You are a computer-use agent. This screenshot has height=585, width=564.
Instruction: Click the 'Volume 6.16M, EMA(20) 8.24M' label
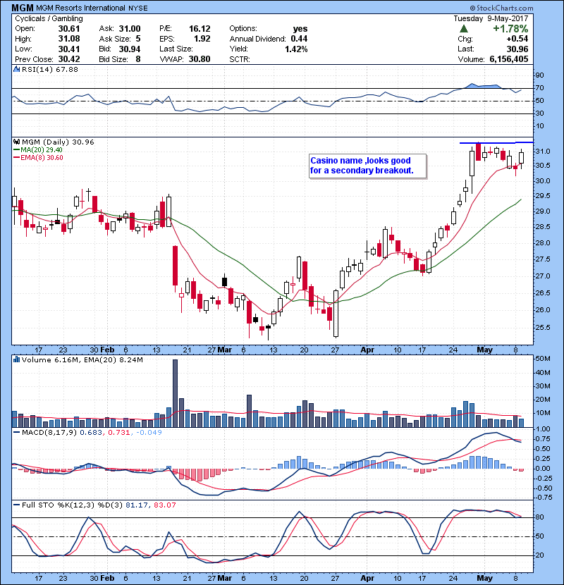pos(82,359)
